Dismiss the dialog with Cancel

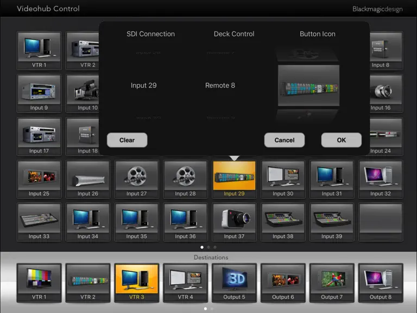click(x=285, y=140)
